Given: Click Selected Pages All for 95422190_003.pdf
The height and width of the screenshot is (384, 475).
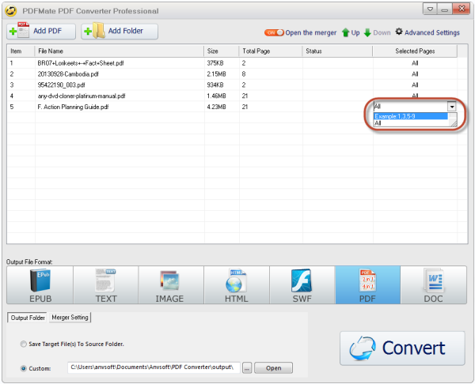Looking at the screenshot, I should pyautogui.click(x=415, y=85).
